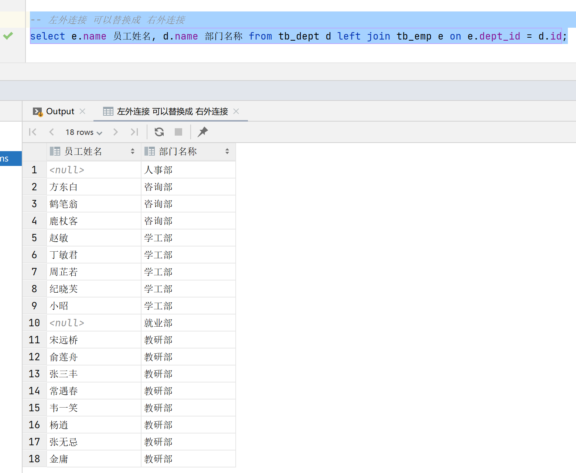Click e.dept_id in the join condition
Screen dimensions: 576x473
point(494,36)
